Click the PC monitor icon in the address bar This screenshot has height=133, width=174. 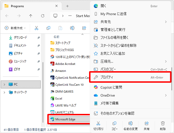[x=55, y=16]
